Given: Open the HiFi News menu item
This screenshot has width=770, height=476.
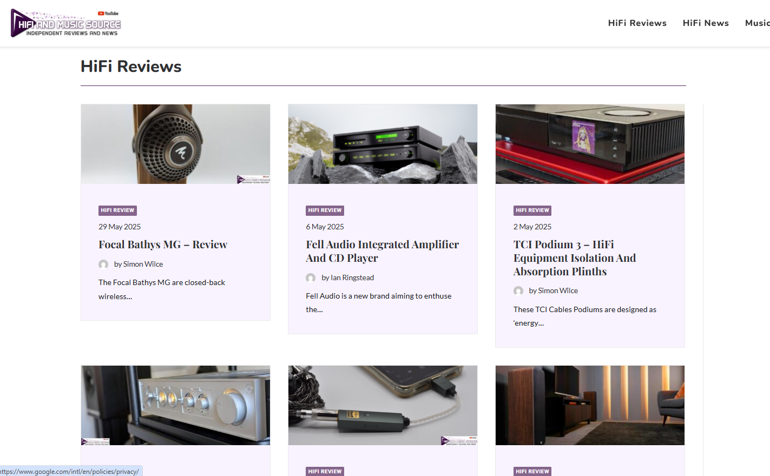Looking at the screenshot, I should pos(706,23).
